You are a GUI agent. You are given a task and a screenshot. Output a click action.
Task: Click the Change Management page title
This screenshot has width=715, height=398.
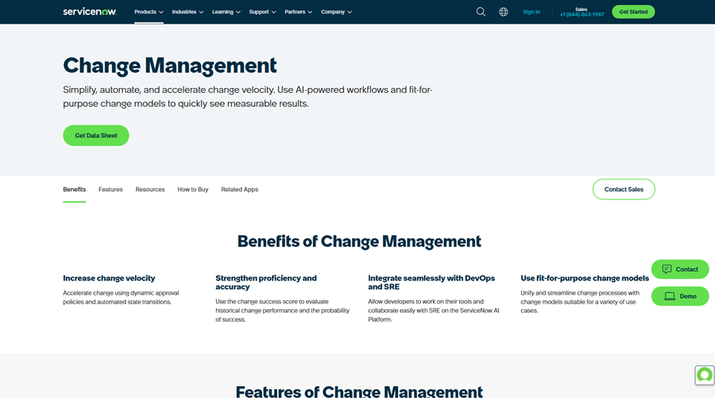click(x=170, y=66)
